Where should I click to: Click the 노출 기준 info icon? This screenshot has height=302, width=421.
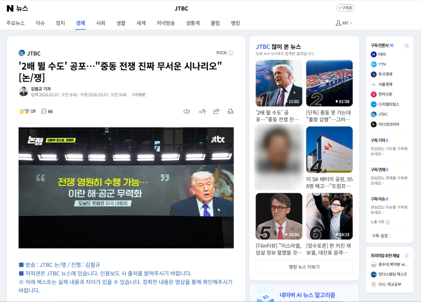coord(388,222)
